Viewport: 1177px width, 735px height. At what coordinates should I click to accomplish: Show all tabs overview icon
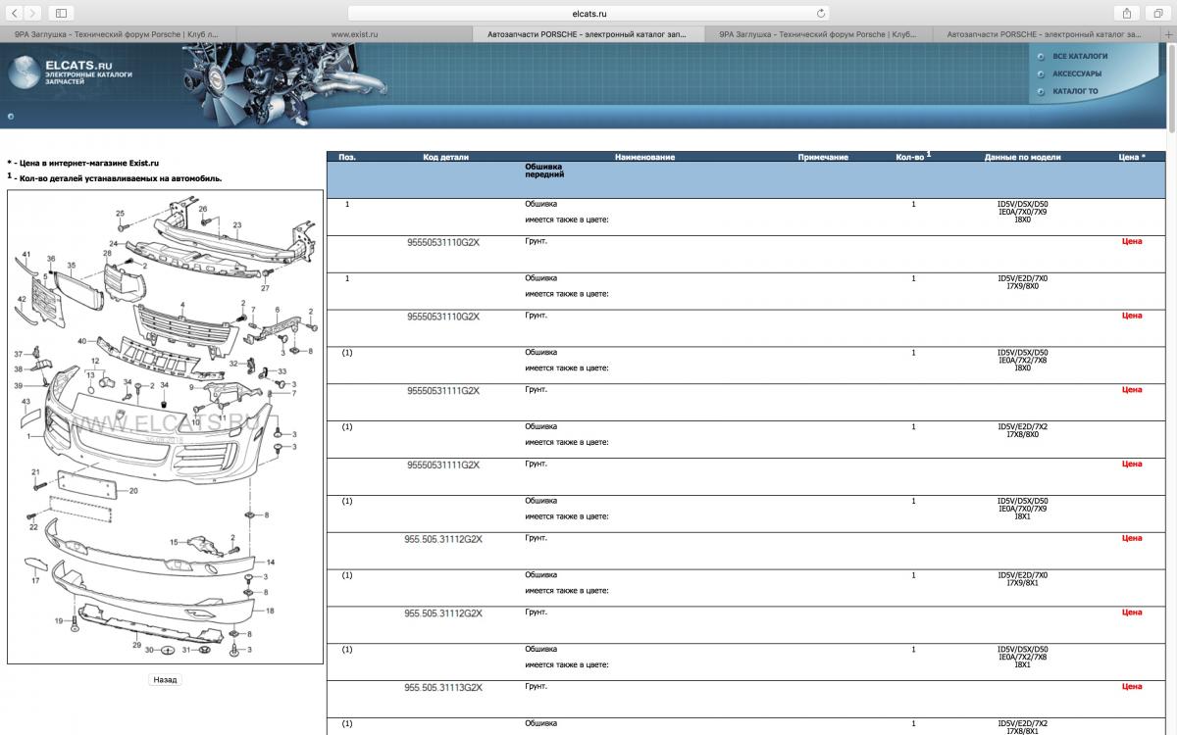click(1156, 13)
